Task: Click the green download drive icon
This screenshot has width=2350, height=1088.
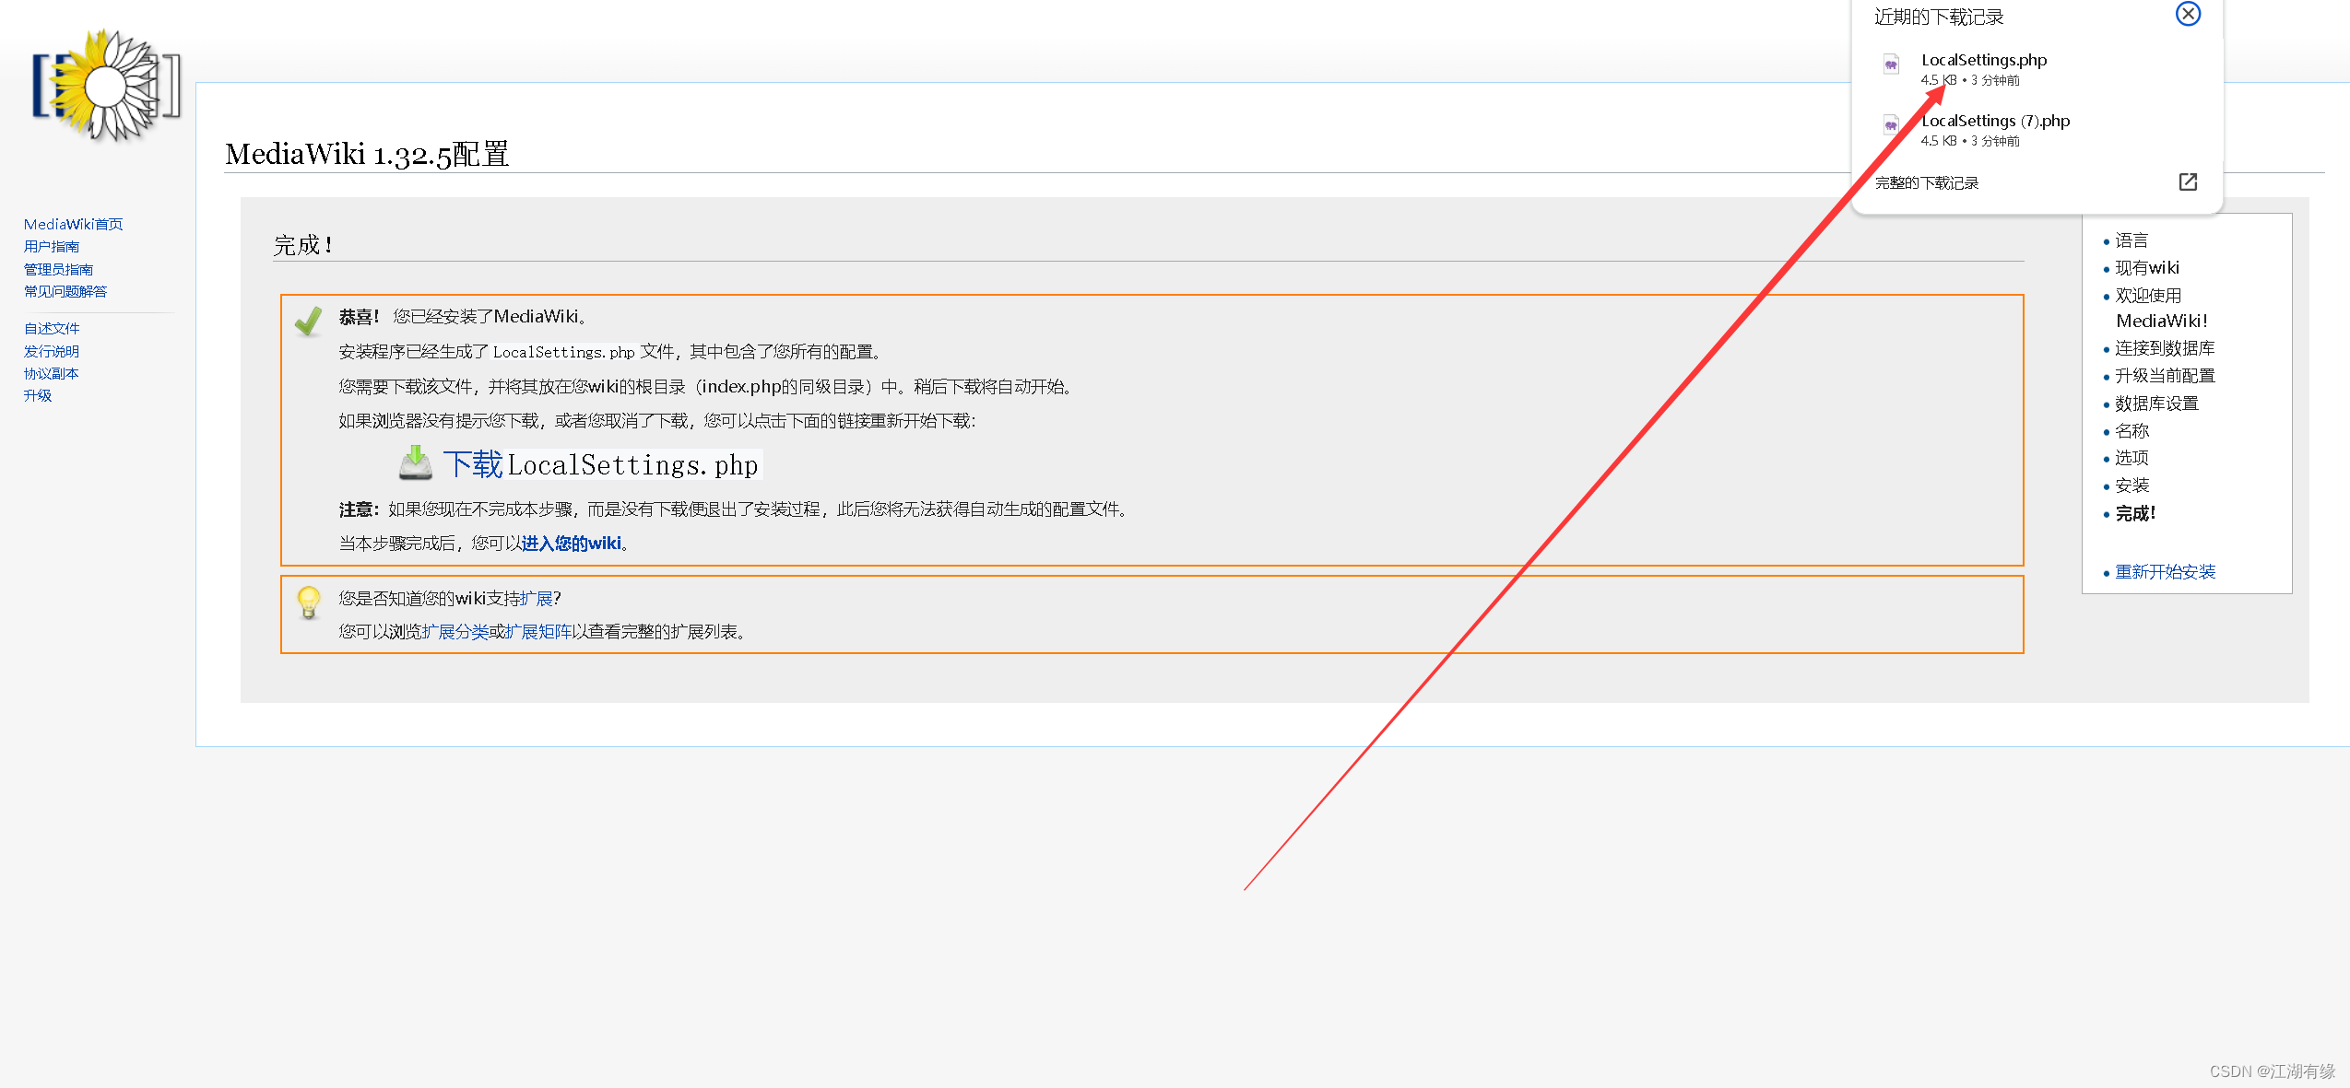Action: (x=416, y=462)
